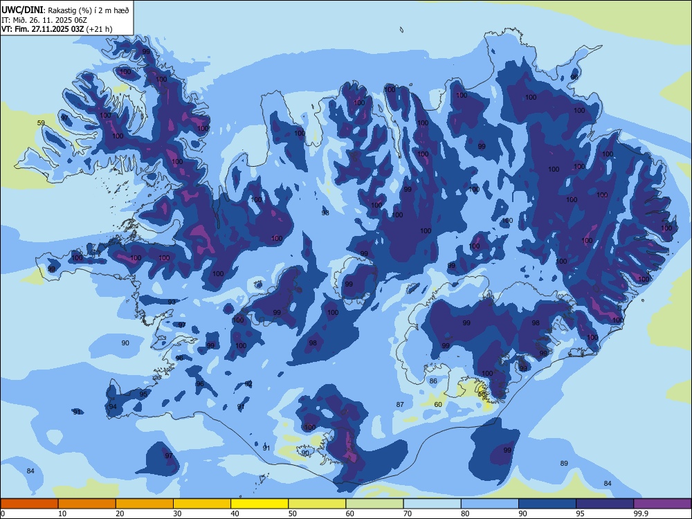Click the "50" legend tick label
The height and width of the screenshot is (519, 692).
293,513
